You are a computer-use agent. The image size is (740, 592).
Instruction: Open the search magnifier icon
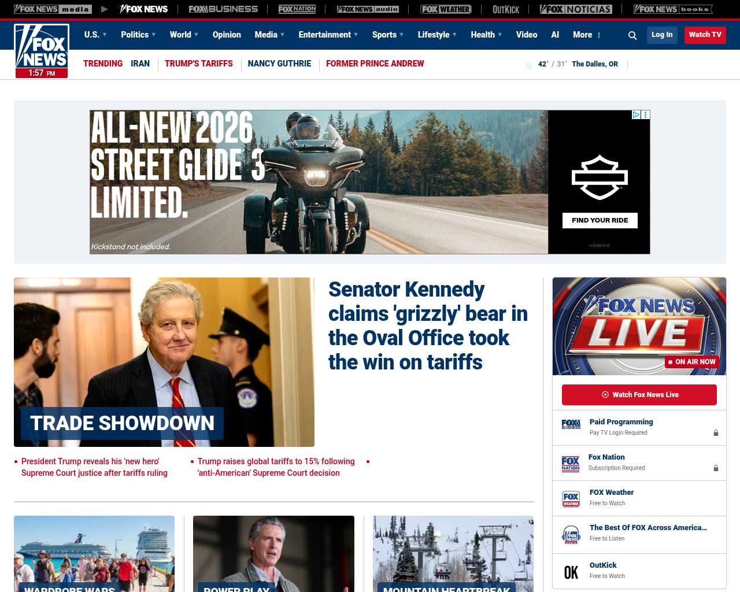[x=632, y=35]
